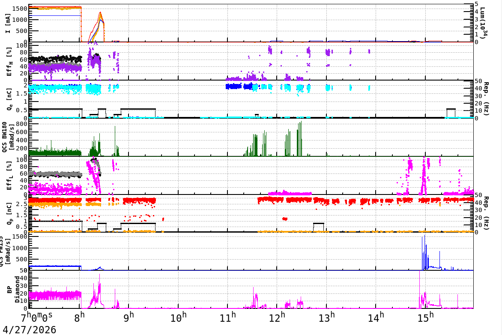Click the QCS BW180 axis title
502x335 pixels.
tap(8, 137)
